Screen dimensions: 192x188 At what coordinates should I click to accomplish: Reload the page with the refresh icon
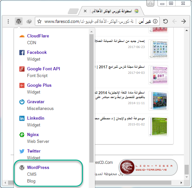[166, 21]
